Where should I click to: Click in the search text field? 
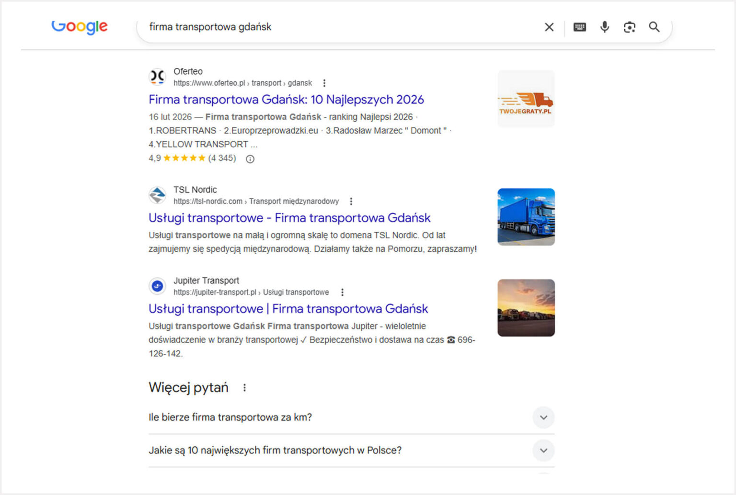(x=335, y=27)
